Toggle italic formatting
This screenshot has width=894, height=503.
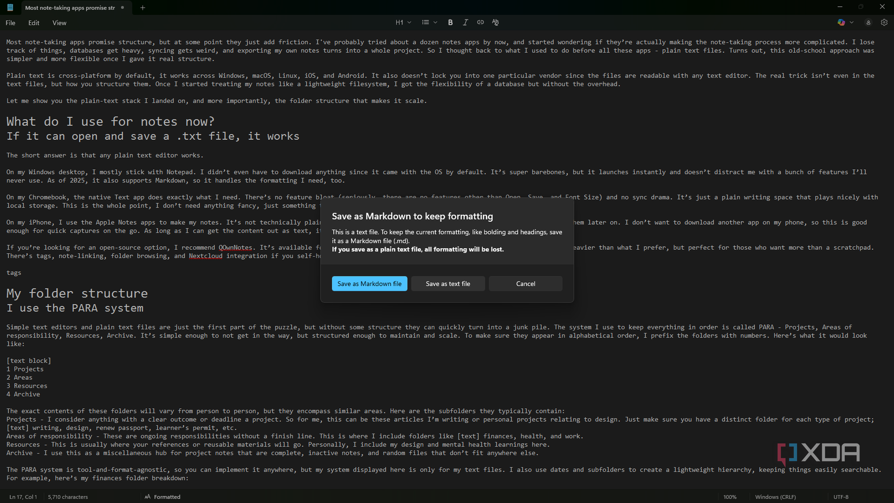pyautogui.click(x=465, y=22)
